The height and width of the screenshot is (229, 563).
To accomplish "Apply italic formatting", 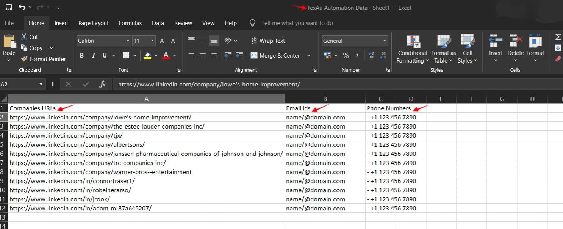I will click(93, 55).
